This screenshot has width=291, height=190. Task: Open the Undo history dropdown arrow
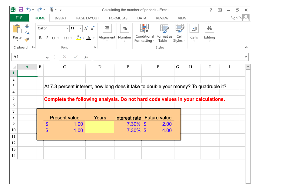coord(33,10)
